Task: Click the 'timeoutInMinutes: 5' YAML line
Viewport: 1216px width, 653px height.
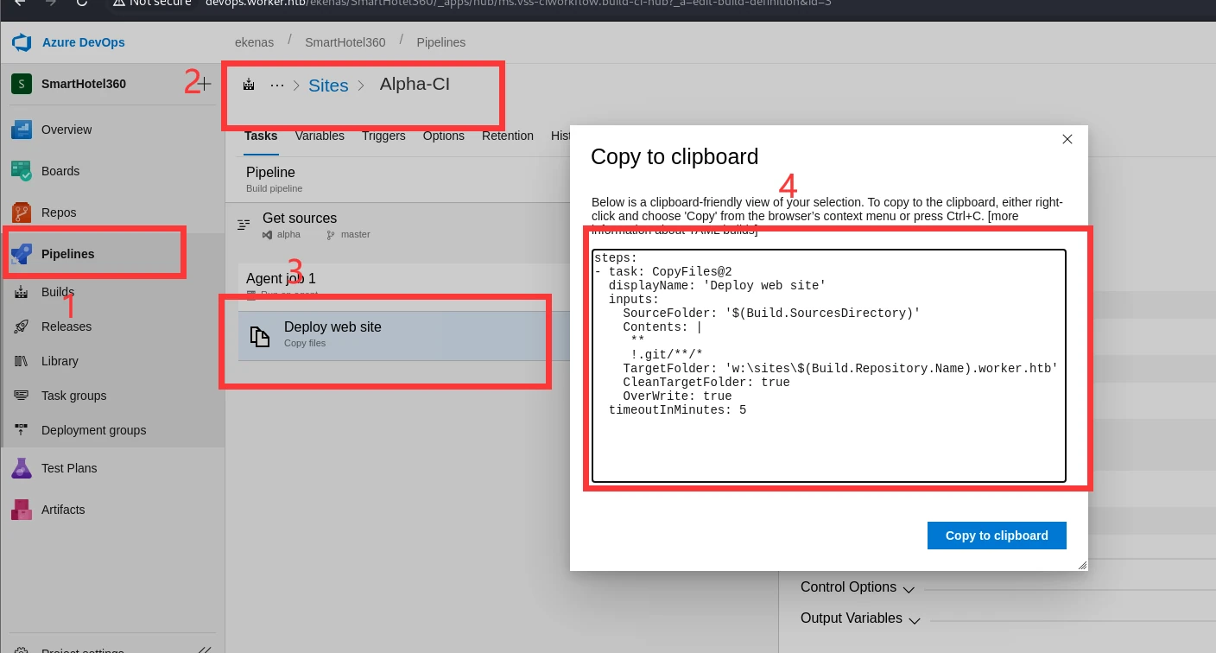Action: [677, 409]
